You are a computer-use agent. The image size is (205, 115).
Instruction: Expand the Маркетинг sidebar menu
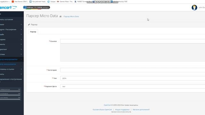click(12, 49)
